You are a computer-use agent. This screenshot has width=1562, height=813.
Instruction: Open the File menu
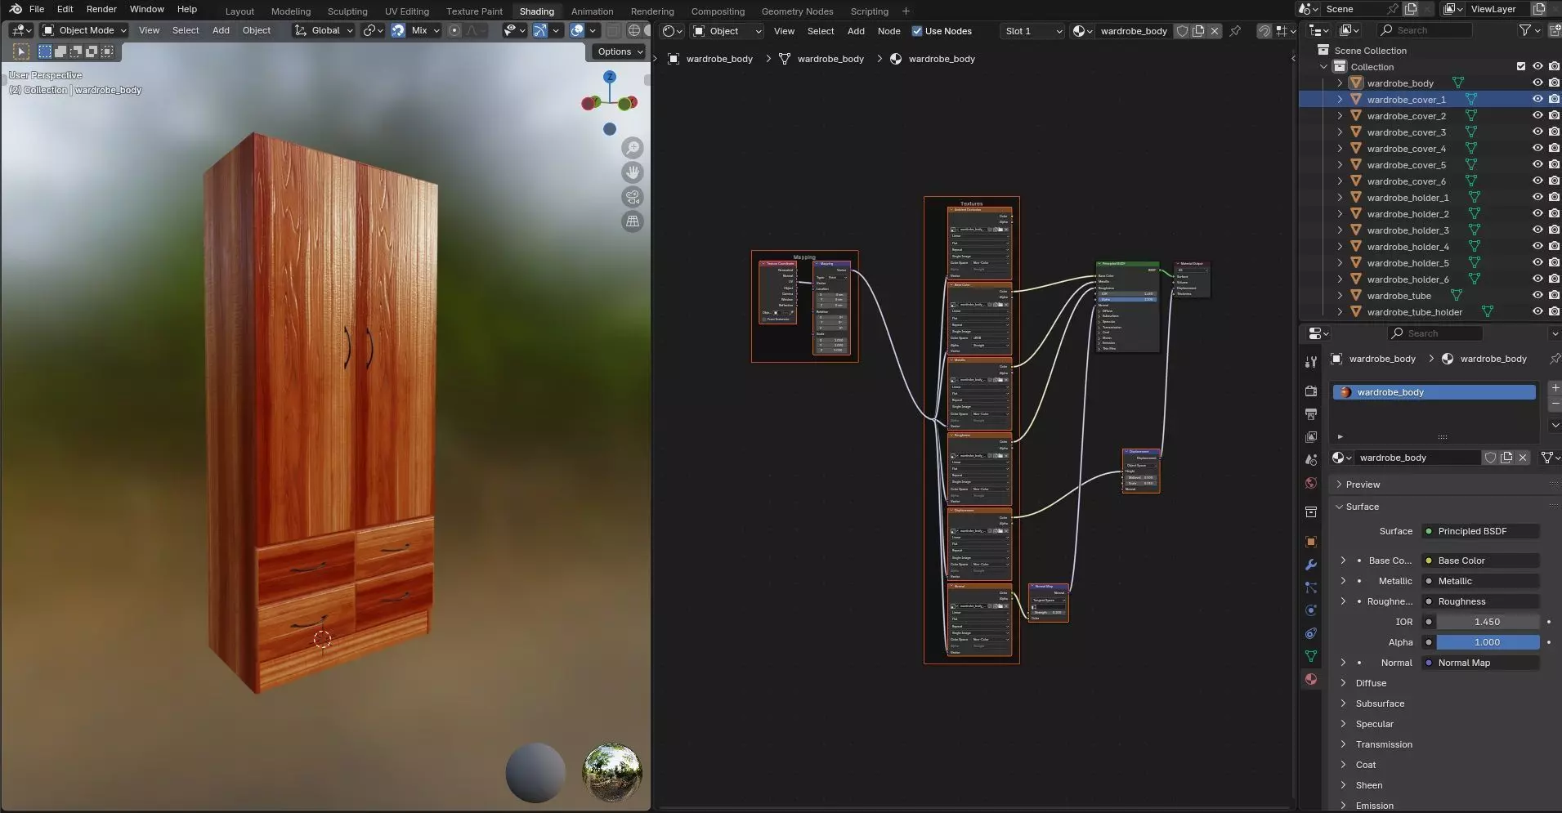point(37,9)
